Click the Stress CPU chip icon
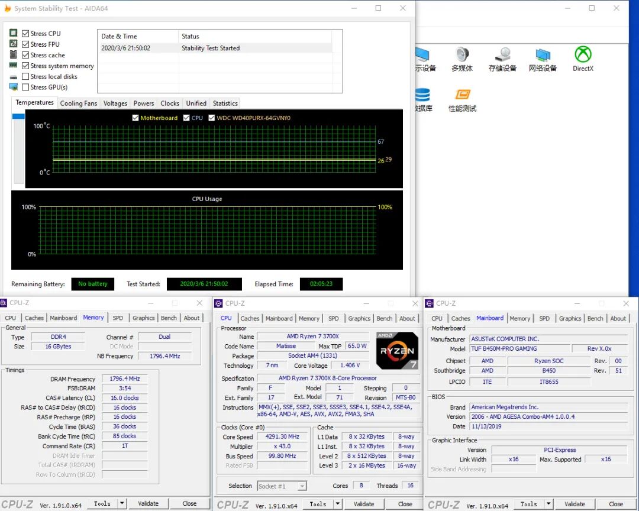639x511 pixels. [x=14, y=33]
